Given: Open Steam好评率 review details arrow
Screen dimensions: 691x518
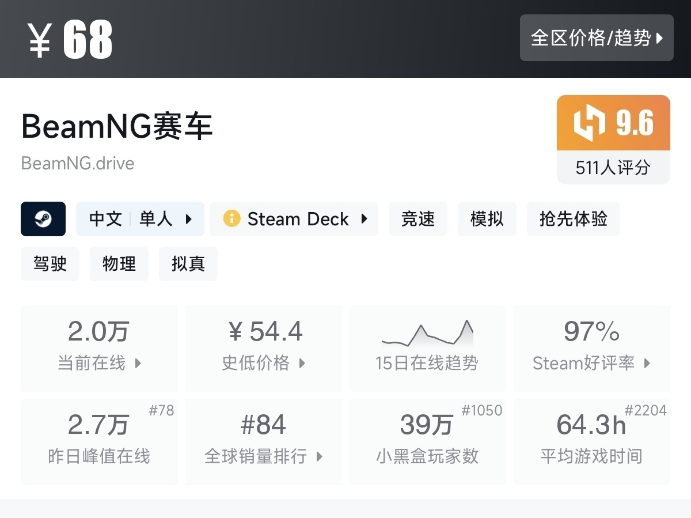Looking at the screenshot, I should coord(647,363).
